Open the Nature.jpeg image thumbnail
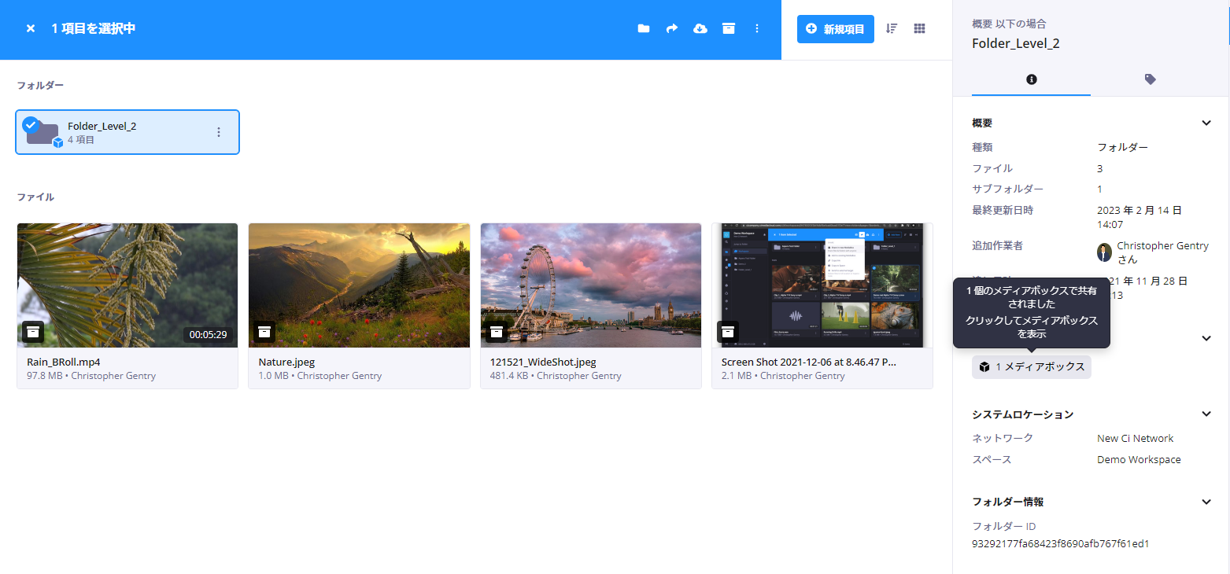Screen dimensions: 1230x574 (x=359, y=285)
